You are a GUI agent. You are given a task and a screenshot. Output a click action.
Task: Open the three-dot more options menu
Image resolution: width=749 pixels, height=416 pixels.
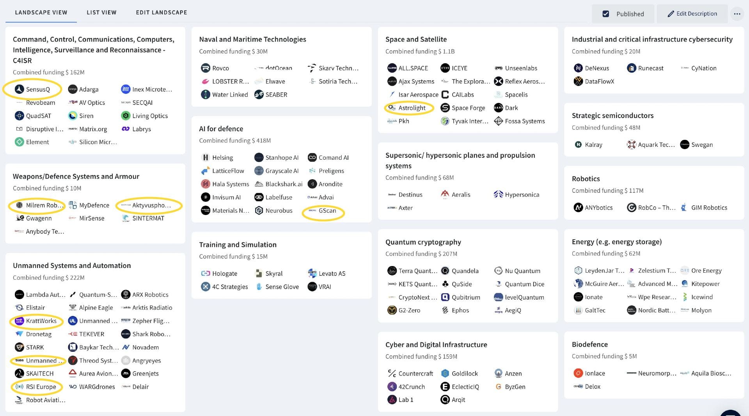tap(737, 14)
